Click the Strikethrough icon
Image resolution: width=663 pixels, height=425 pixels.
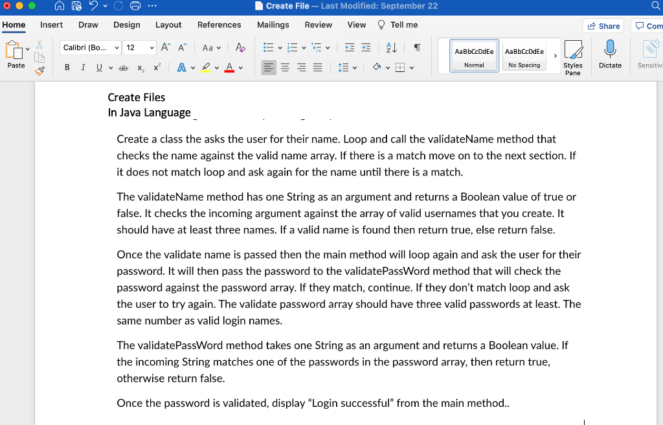pyautogui.click(x=123, y=67)
